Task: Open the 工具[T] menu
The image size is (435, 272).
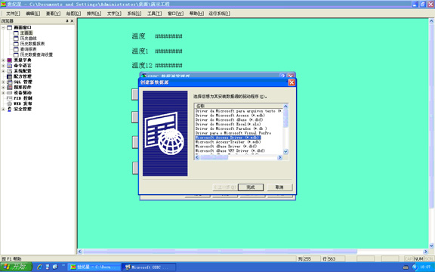Action: point(154,14)
